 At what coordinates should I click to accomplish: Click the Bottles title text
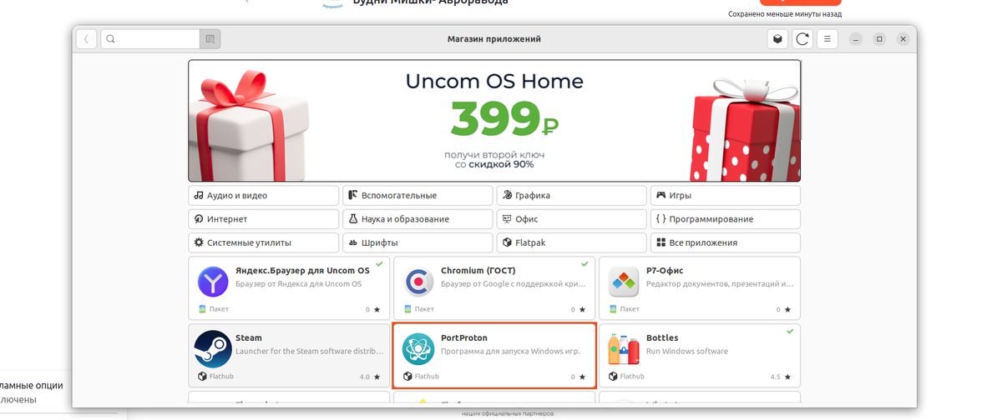pyautogui.click(x=662, y=337)
